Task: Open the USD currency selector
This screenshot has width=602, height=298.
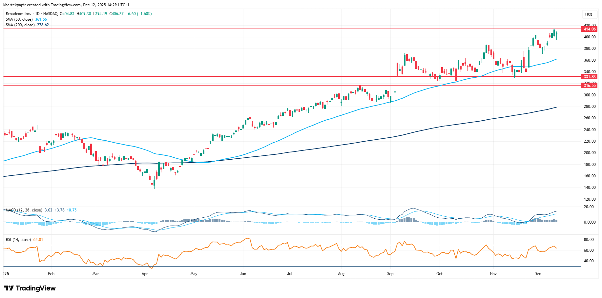Action: [589, 14]
